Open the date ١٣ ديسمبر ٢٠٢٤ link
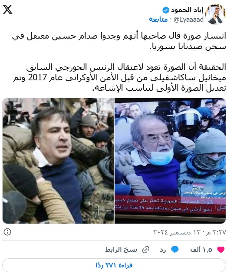This screenshot has width=230, height=277. (177, 232)
